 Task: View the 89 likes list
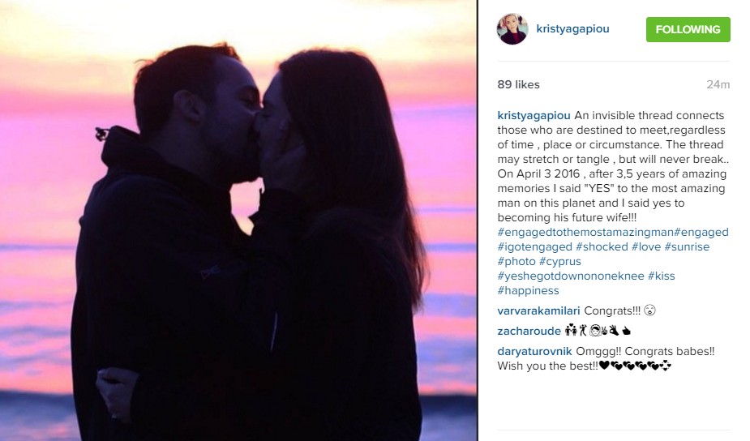pyautogui.click(x=518, y=84)
